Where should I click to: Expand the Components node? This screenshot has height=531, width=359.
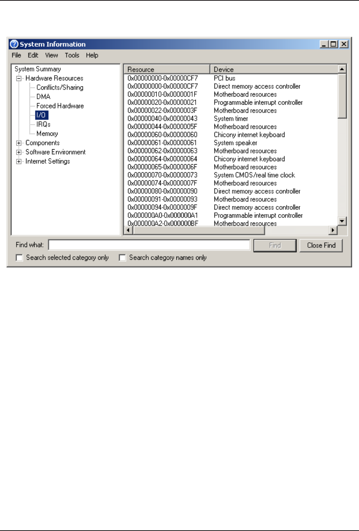pos(19,143)
